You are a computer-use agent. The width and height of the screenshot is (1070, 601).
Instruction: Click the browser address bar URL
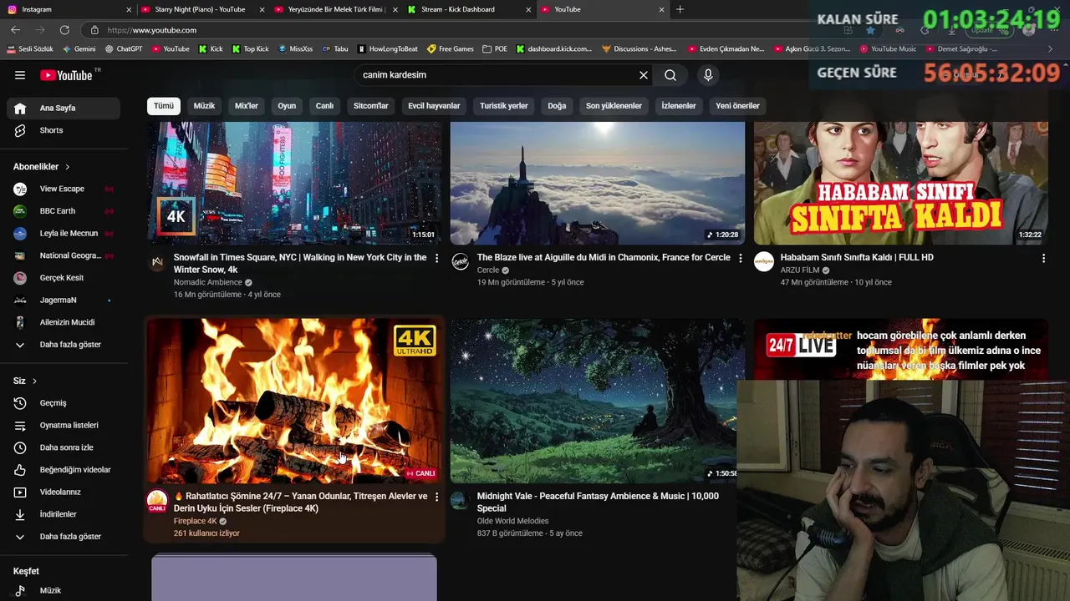[x=152, y=30]
